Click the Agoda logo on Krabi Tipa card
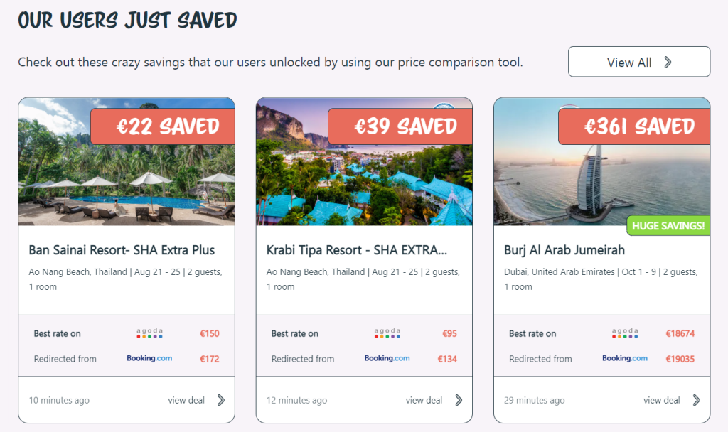728x432 pixels. pos(387,333)
